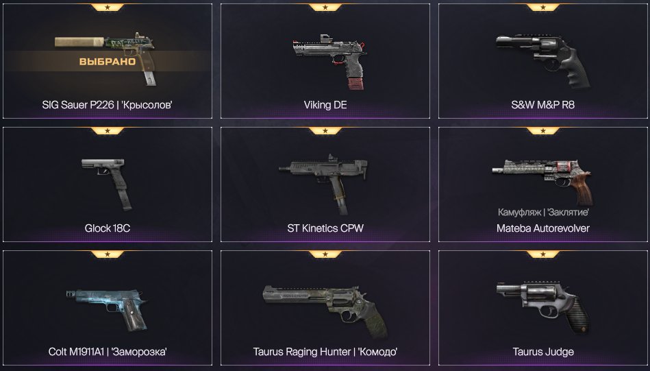650x371 pixels.
Task: Select the Mateba Autorevolver weapon image
Action: (542, 182)
